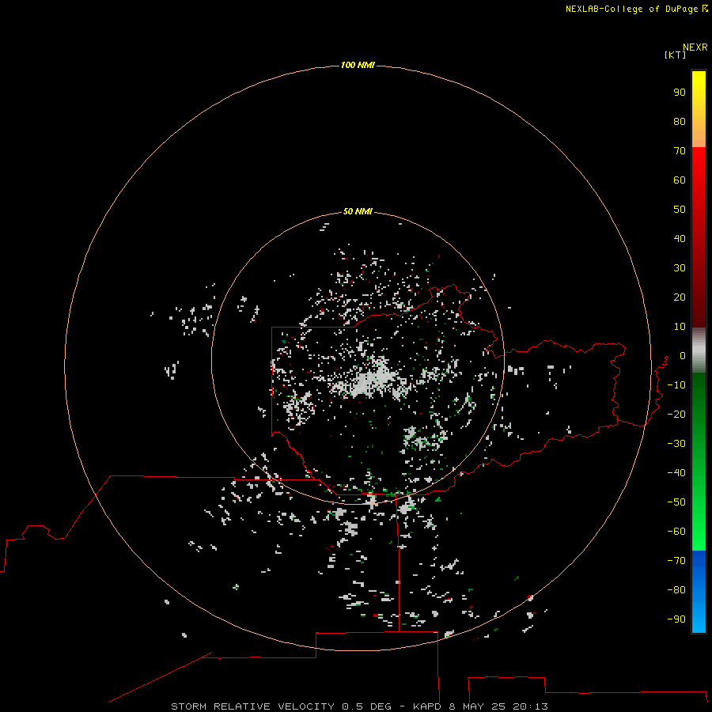This screenshot has height=712, width=712.
Task: Click the KAPD radar site identifier
Action: pyautogui.click(x=427, y=706)
